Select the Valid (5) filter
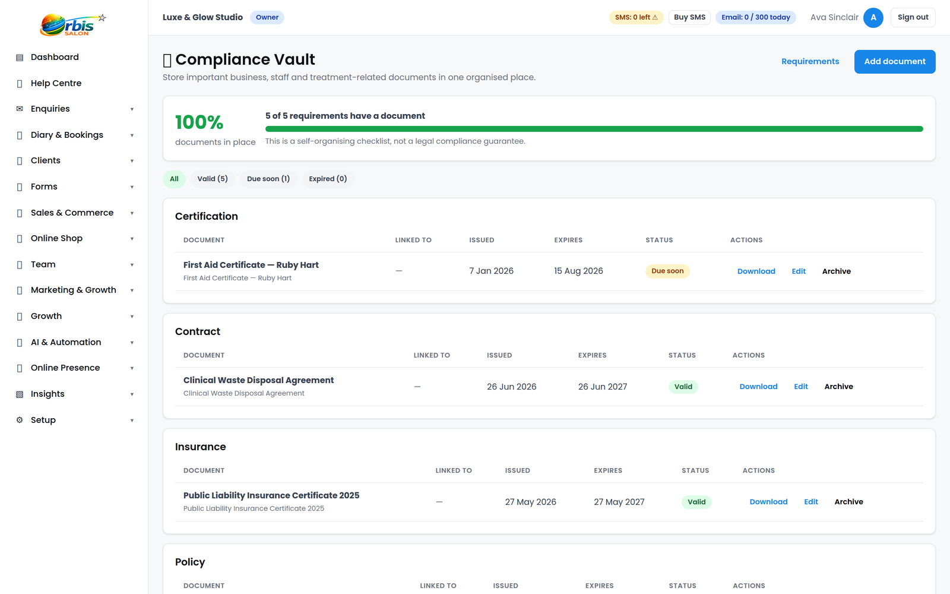 213,179
